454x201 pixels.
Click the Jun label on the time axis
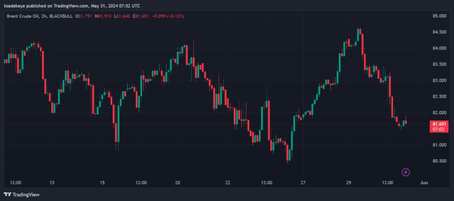[424, 183]
